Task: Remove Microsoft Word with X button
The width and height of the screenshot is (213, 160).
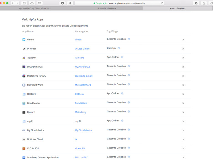Action: click(x=183, y=85)
